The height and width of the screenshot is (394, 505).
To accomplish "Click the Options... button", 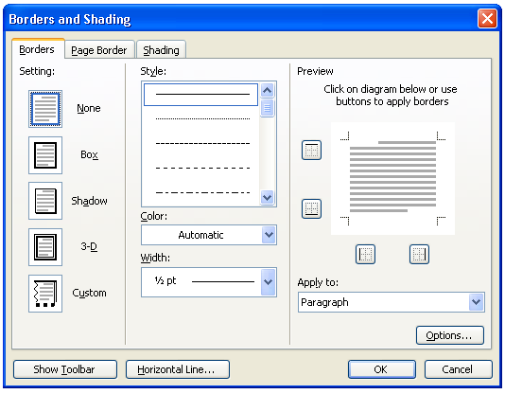I will point(450,335).
